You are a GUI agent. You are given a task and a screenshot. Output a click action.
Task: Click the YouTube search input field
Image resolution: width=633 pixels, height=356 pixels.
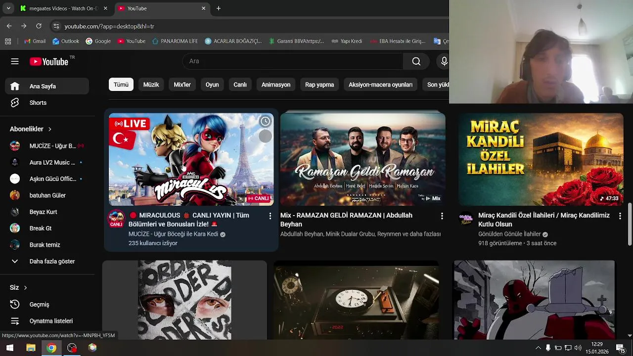[x=293, y=61]
